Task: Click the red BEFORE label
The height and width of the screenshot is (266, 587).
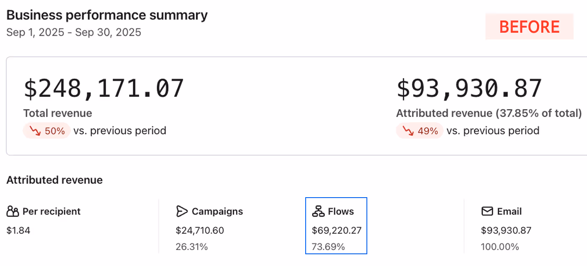Action: click(x=529, y=26)
